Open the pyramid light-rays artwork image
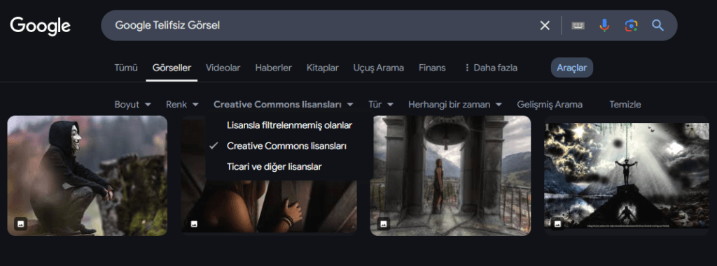 tap(627, 176)
